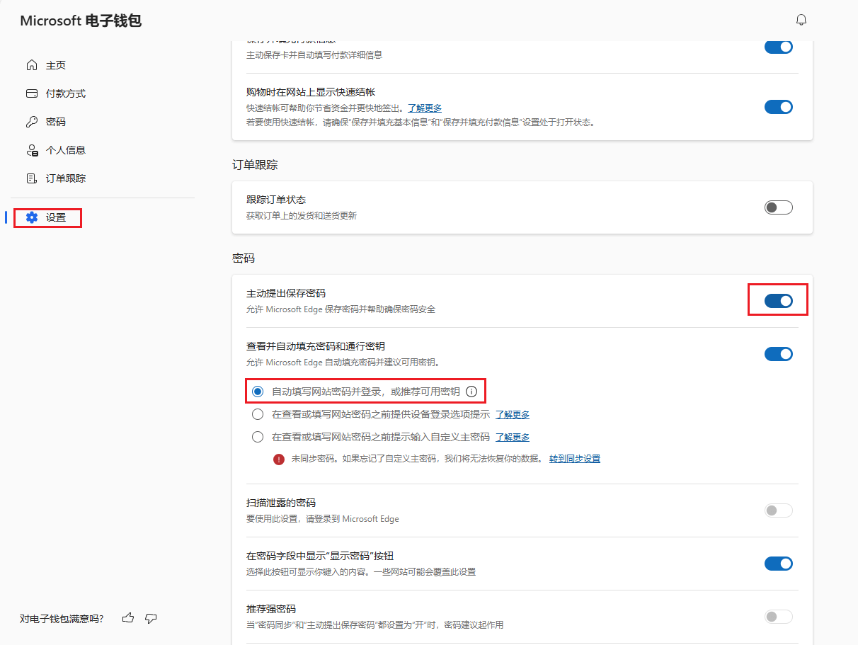Click the info icon beside 推荐可用密钥 option
The image size is (858, 645).
471,391
